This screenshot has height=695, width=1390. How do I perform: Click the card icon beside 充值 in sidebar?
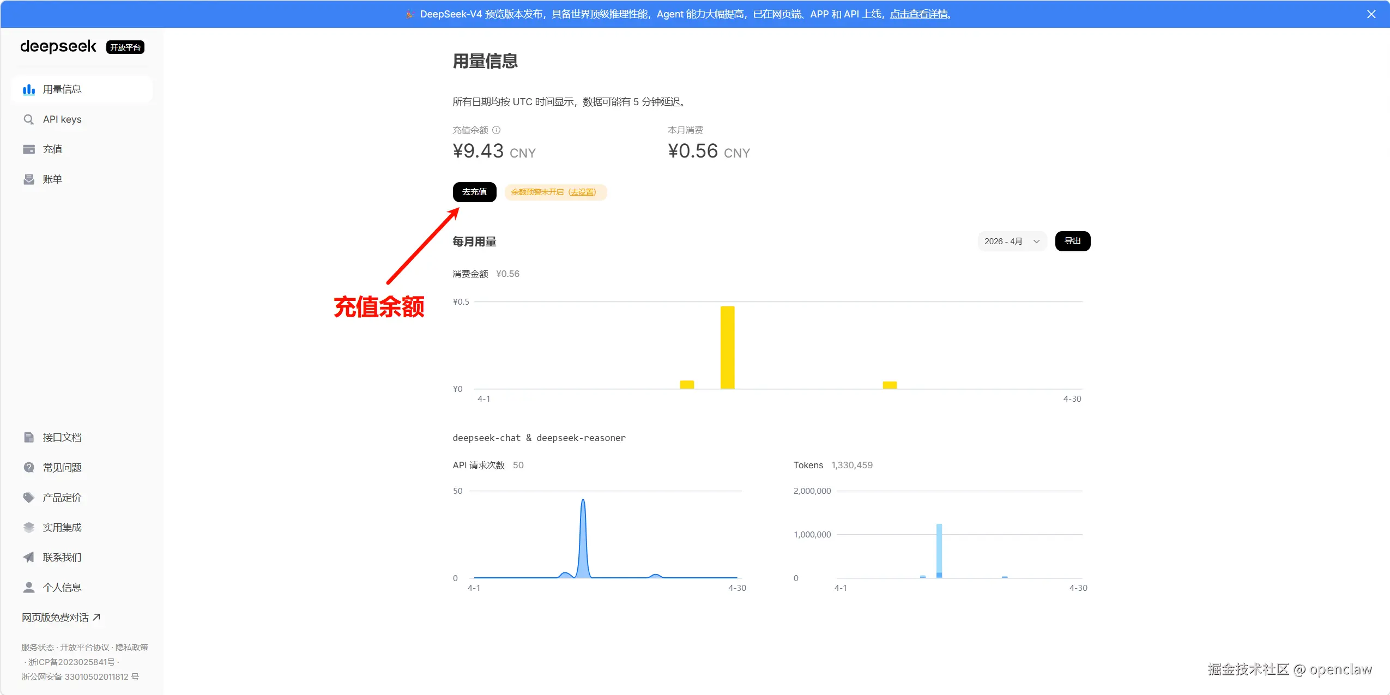pyautogui.click(x=29, y=149)
